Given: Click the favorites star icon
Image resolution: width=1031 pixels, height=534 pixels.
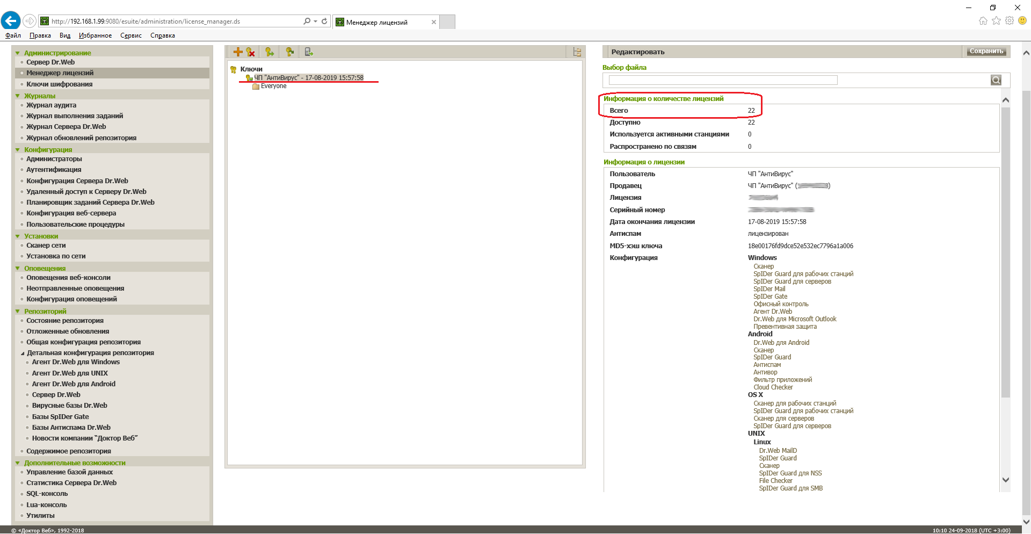Looking at the screenshot, I should pos(997,20).
